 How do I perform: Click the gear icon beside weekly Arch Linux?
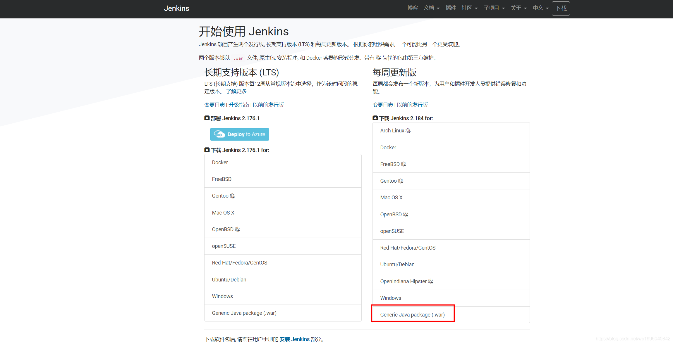click(408, 131)
